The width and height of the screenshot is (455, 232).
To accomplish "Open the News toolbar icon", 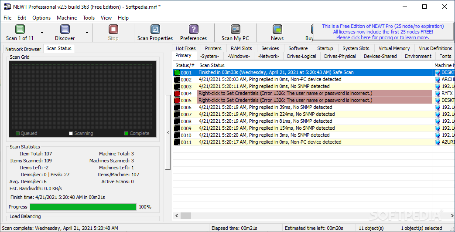I will pyautogui.click(x=277, y=30).
